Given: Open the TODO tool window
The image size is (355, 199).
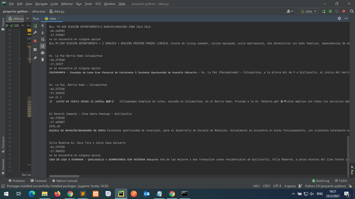Looking at the screenshot, I should point(341,181).
